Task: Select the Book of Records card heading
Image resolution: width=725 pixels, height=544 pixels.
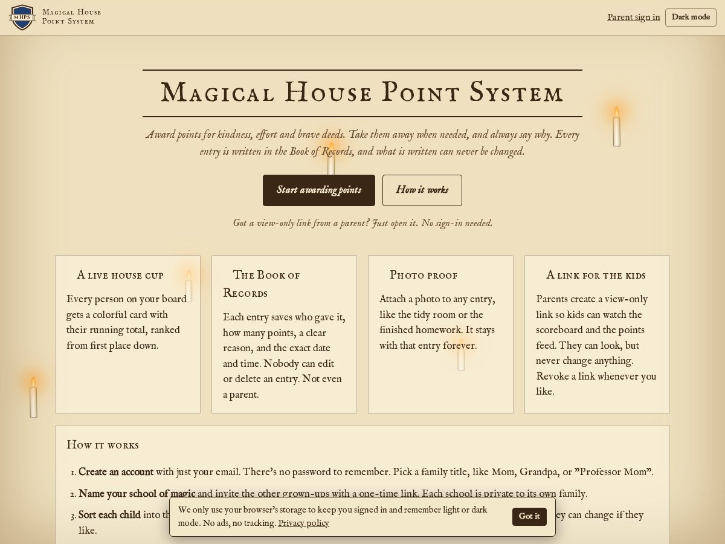Action: (x=262, y=284)
